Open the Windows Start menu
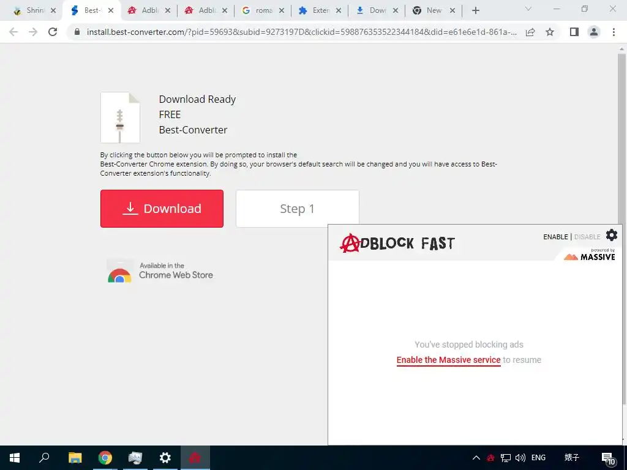Image resolution: width=627 pixels, height=470 pixels. (15, 458)
